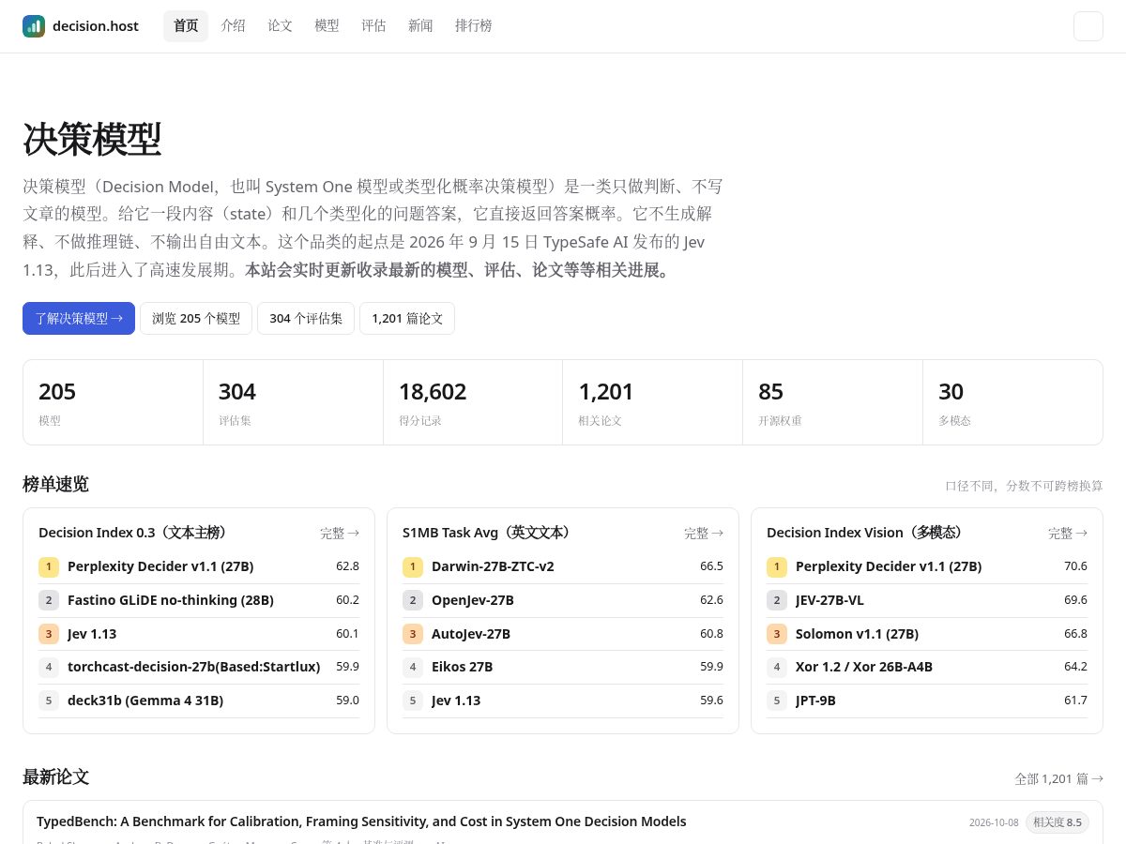Click the 最新论文 section heading
The image size is (1126, 844).
coord(55,777)
